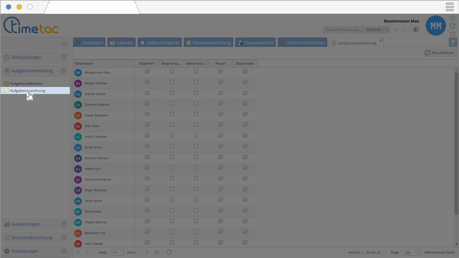Click the lightbulb tips icon

[452, 42]
